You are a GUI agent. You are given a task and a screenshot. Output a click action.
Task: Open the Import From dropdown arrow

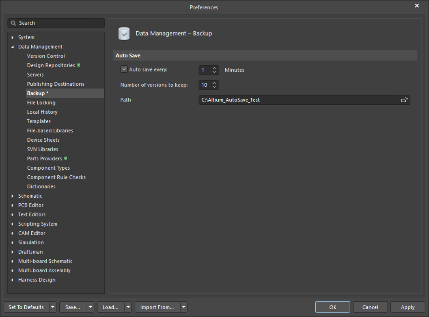tap(184, 307)
